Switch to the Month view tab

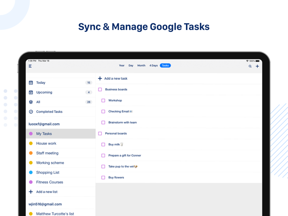(x=141, y=65)
